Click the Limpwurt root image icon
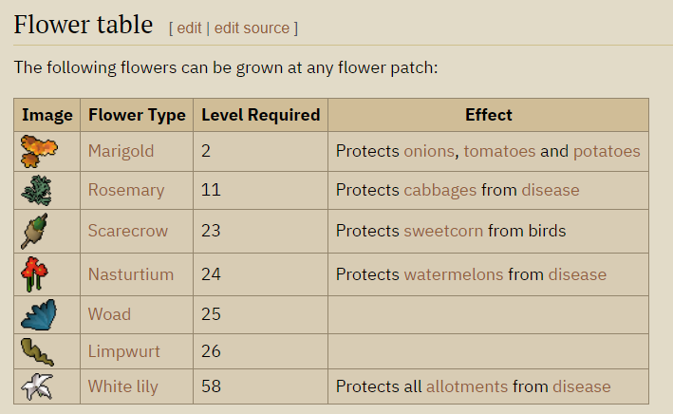This screenshot has height=414, width=673. (x=38, y=352)
